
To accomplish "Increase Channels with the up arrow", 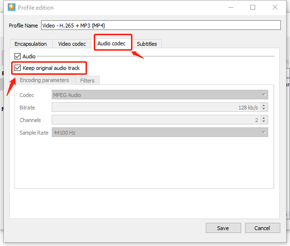I will (264, 118).
